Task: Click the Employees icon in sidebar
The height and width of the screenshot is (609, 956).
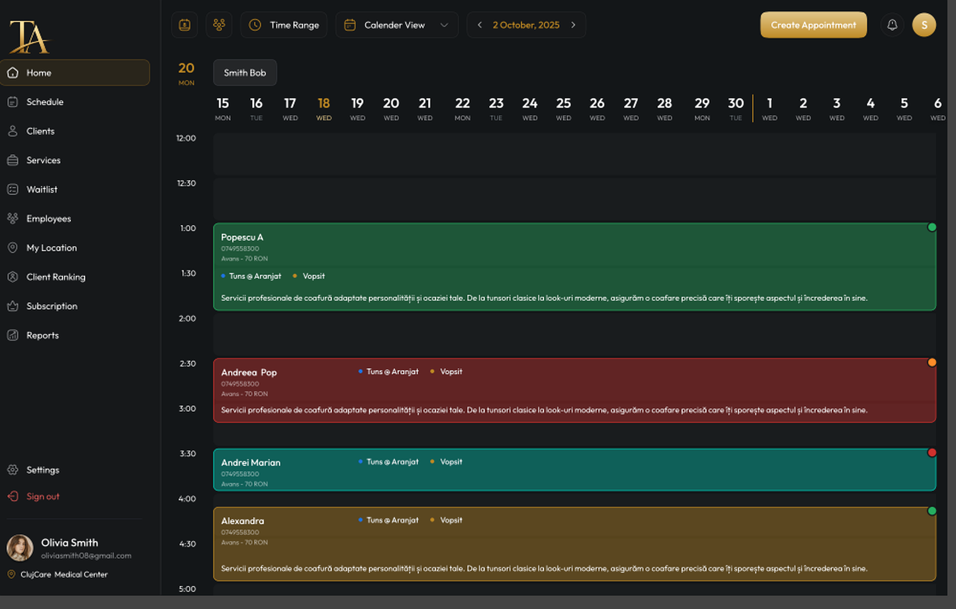Action: pyautogui.click(x=13, y=219)
